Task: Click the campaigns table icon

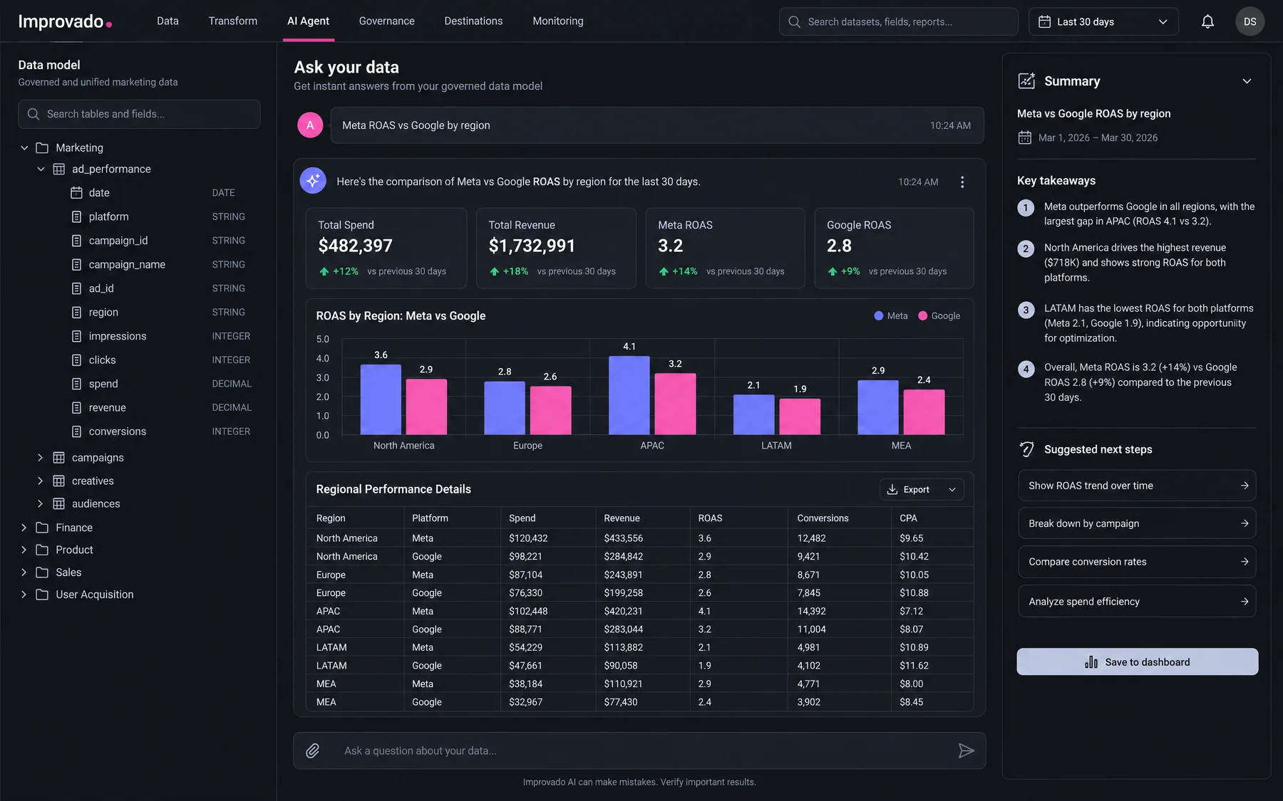Action: pyautogui.click(x=59, y=458)
